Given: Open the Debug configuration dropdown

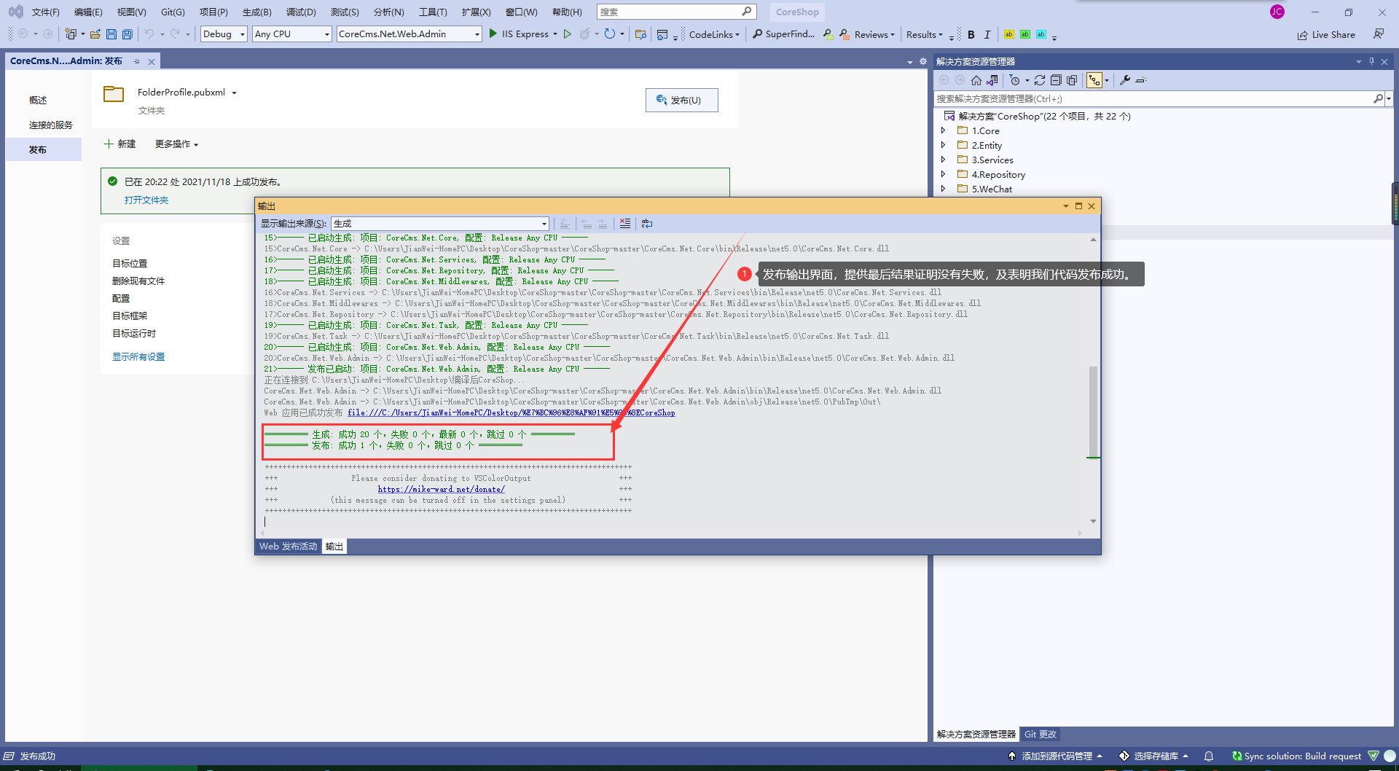Looking at the screenshot, I should point(224,34).
